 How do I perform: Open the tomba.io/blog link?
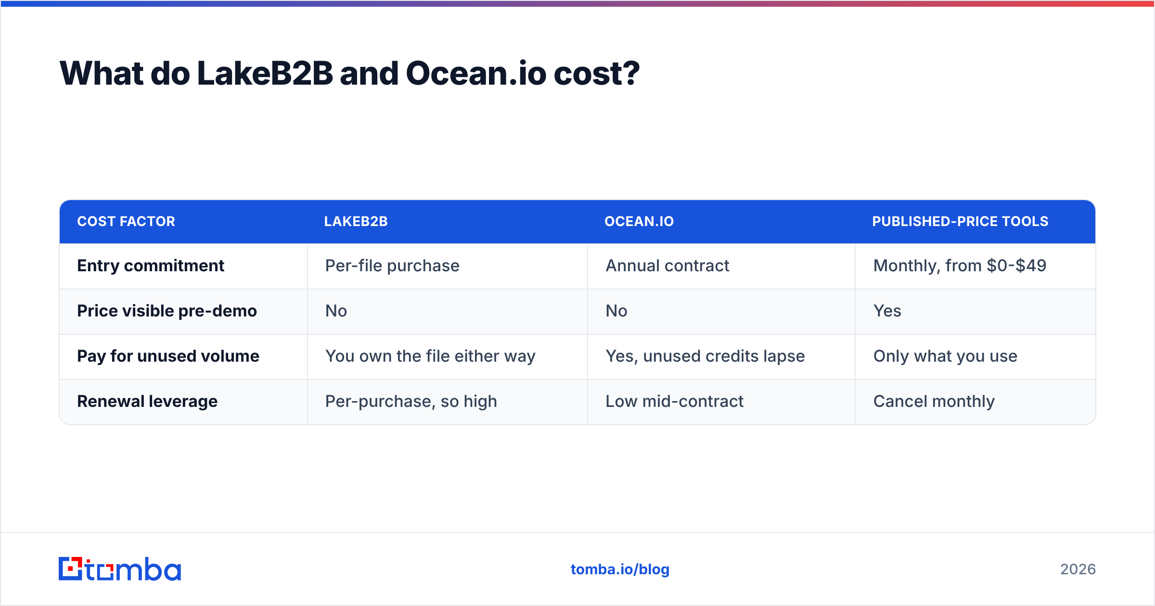[x=620, y=569]
